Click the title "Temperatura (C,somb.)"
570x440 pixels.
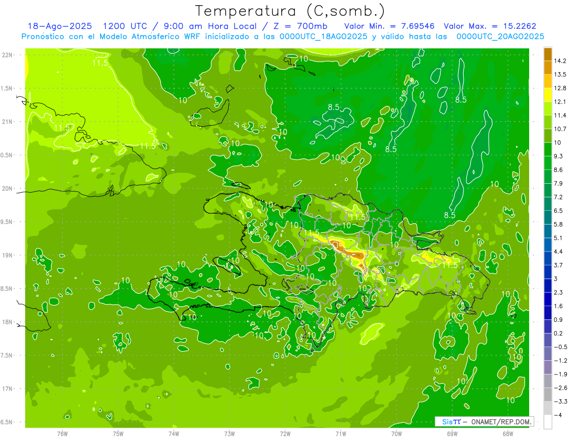click(290, 11)
